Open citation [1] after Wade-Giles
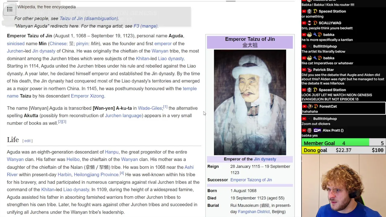Screen dimensions: 386x217 pyautogui.click(x=165, y=107)
